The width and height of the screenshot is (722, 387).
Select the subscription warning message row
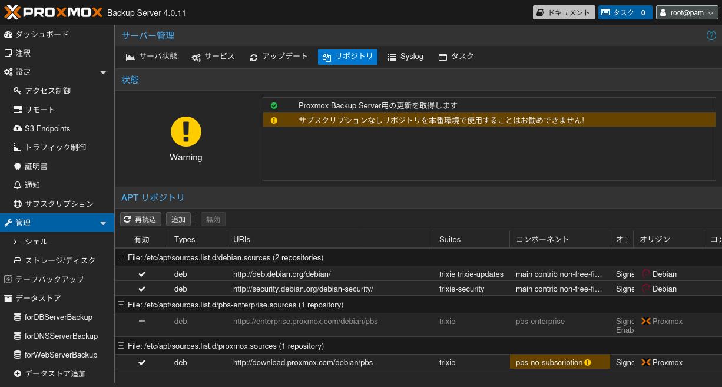[489, 120]
